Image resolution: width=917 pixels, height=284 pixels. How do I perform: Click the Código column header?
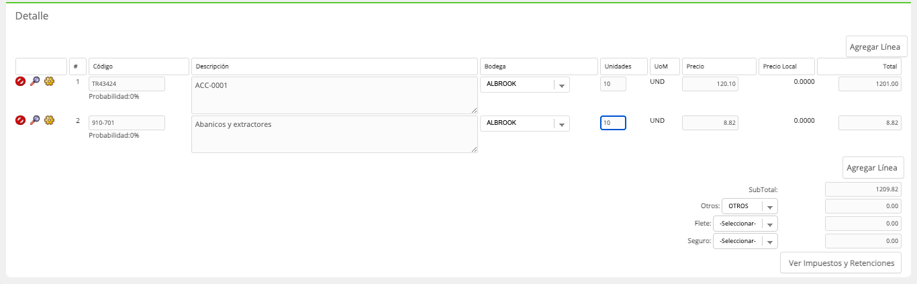point(138,66)
